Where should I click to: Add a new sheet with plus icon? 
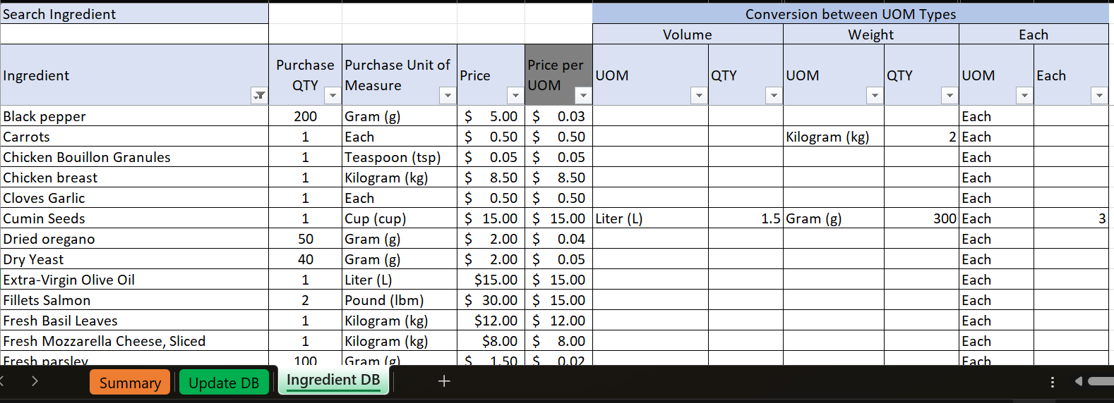444,381
